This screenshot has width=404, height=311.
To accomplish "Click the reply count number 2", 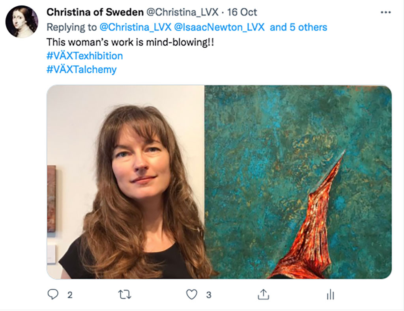I will (x=70, y=295).
